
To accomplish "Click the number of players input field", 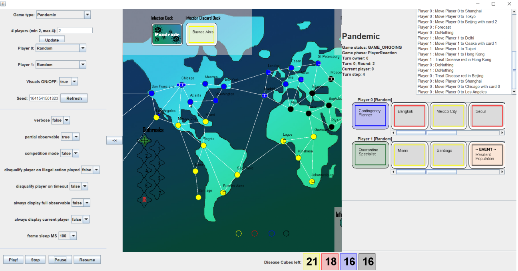I will (75, 30).
